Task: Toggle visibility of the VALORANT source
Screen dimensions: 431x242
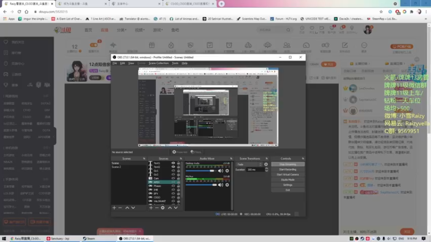Action: point(173,201)
